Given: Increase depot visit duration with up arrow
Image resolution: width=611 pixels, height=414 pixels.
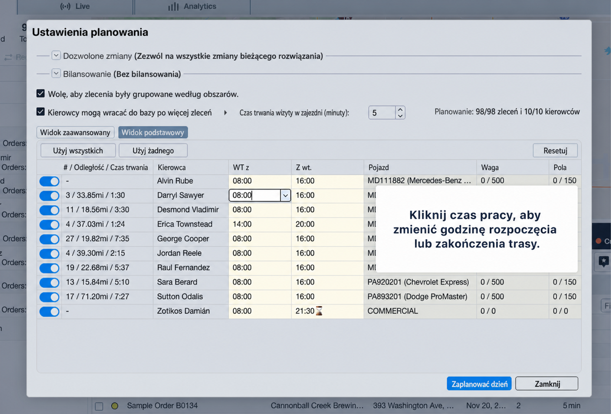Looking at the screenshot, I should coord(400,109).
